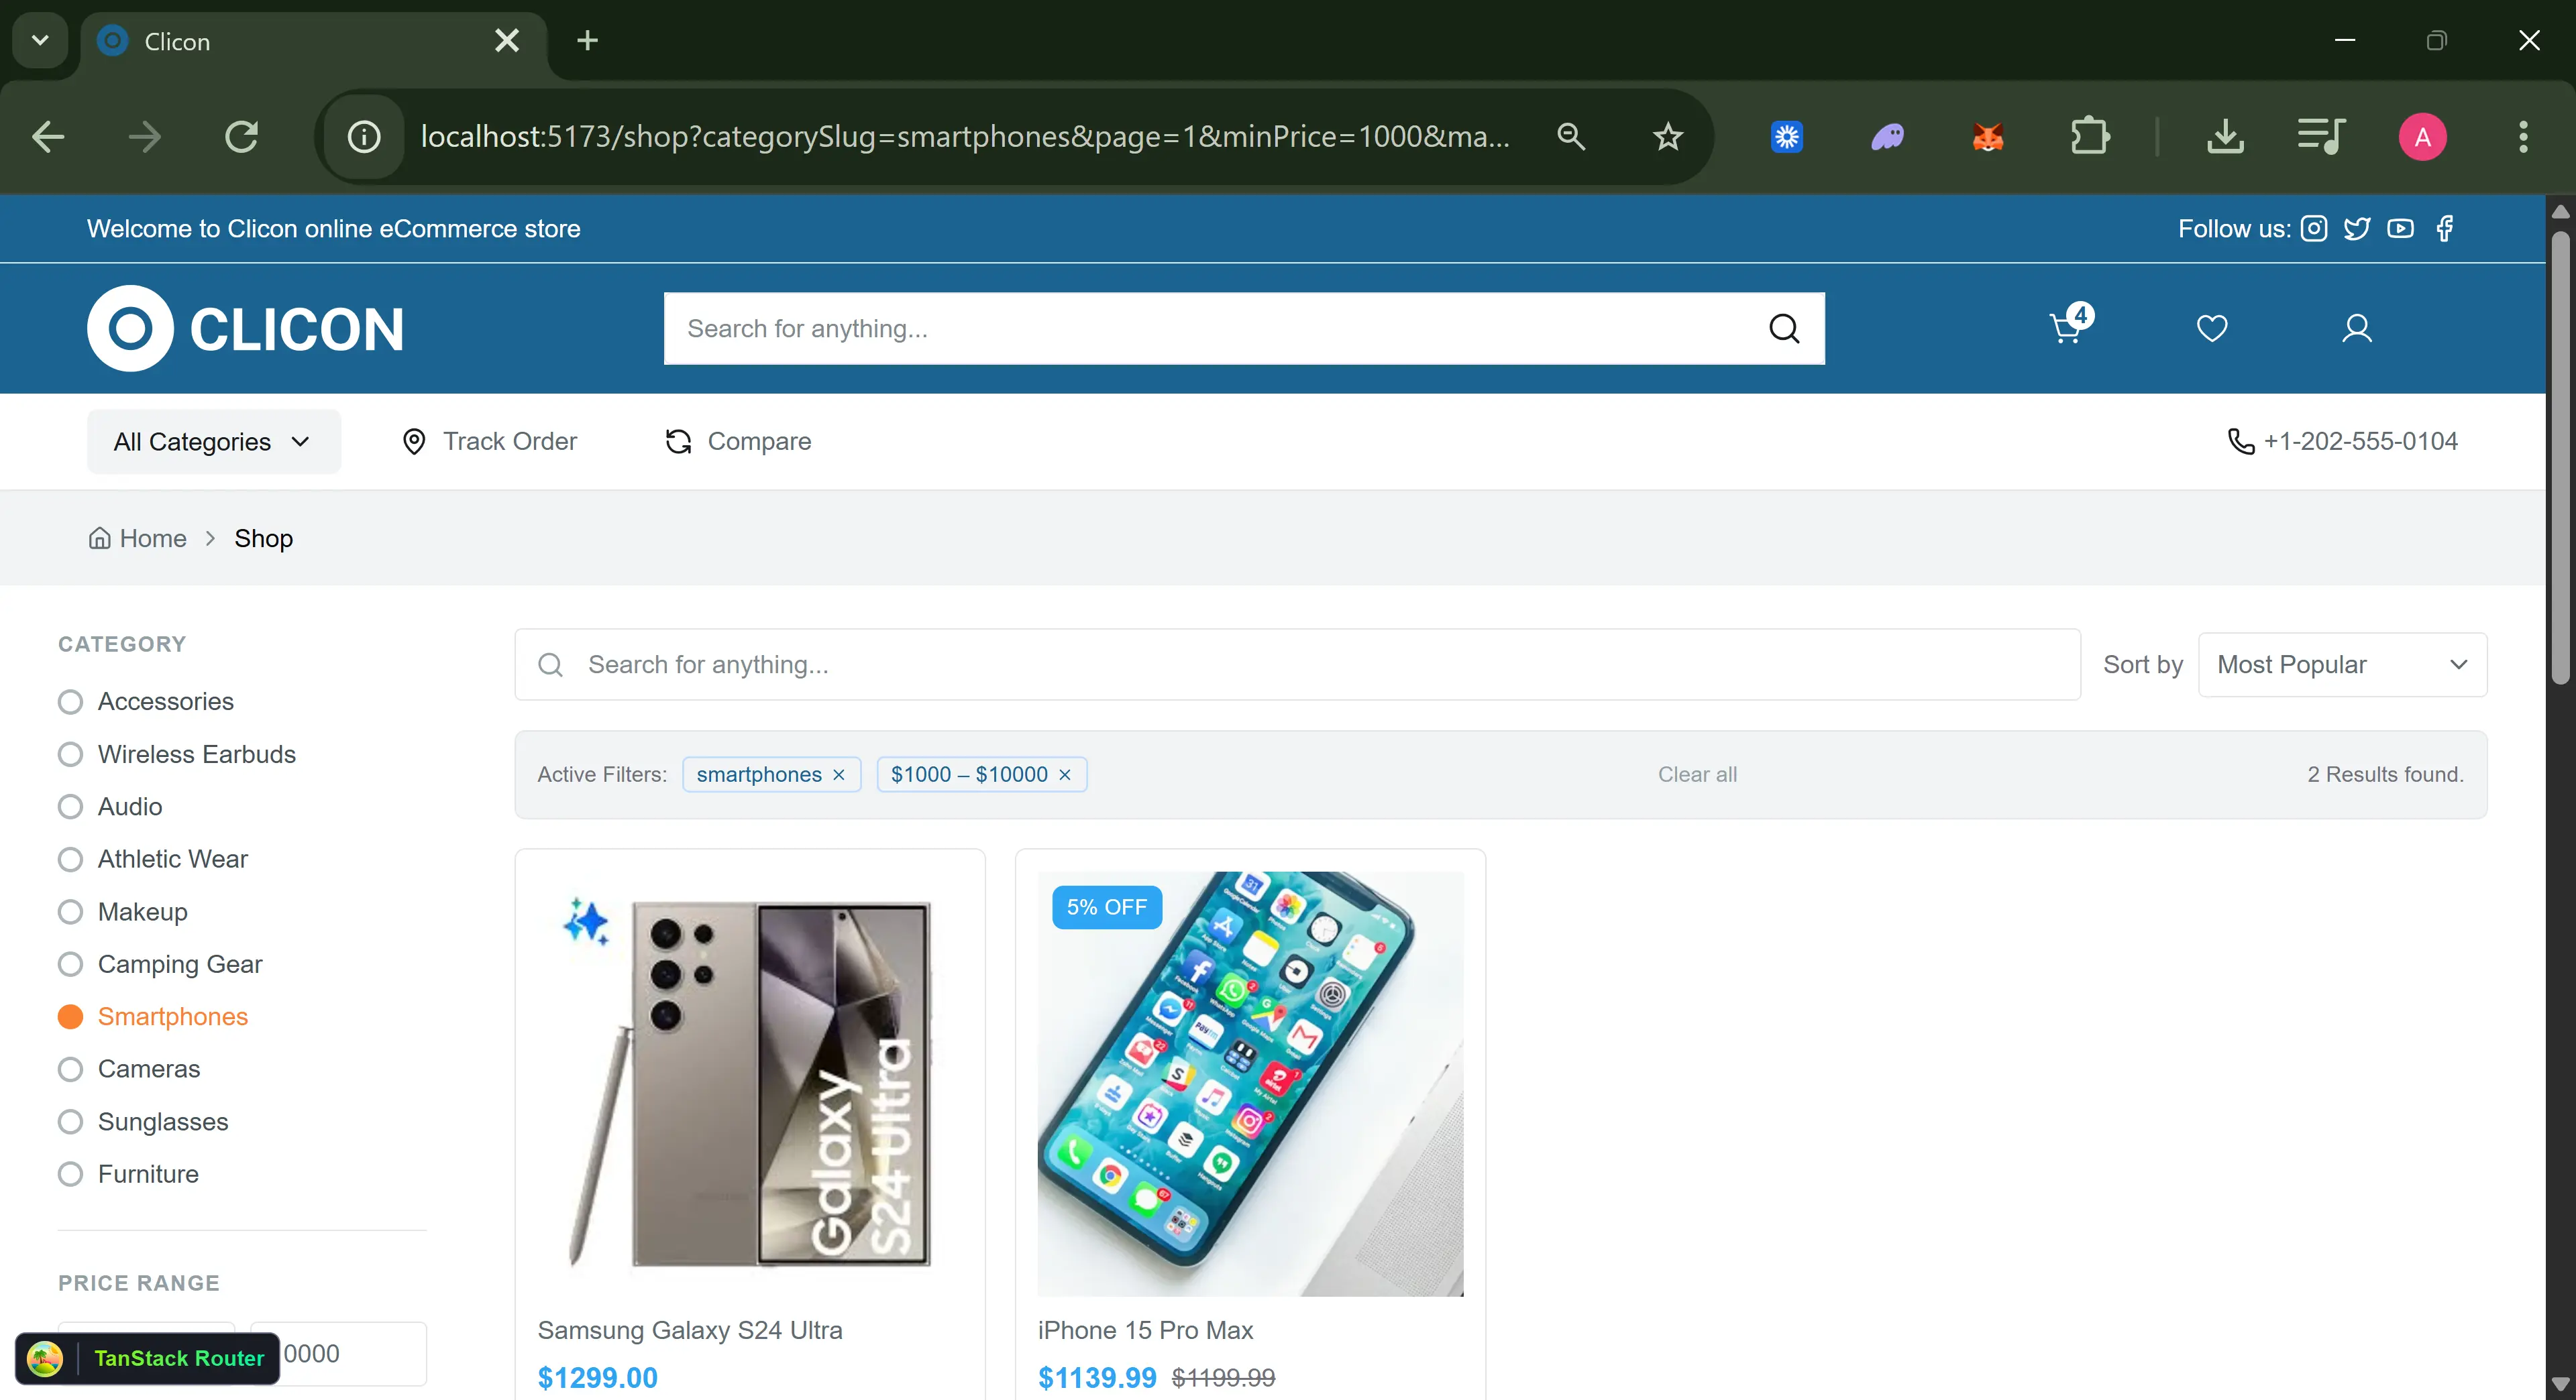Open TanStack Router devtools badge

point(147,1358)
